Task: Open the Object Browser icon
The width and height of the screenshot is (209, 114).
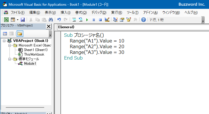Action: (x=129, y=20)
